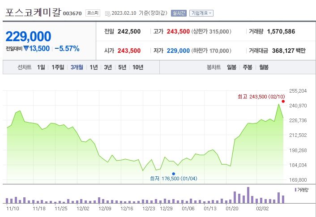316x217 pixels.
Task: Open the 기업개요 dropdown
Action: [x=201, y=13]
